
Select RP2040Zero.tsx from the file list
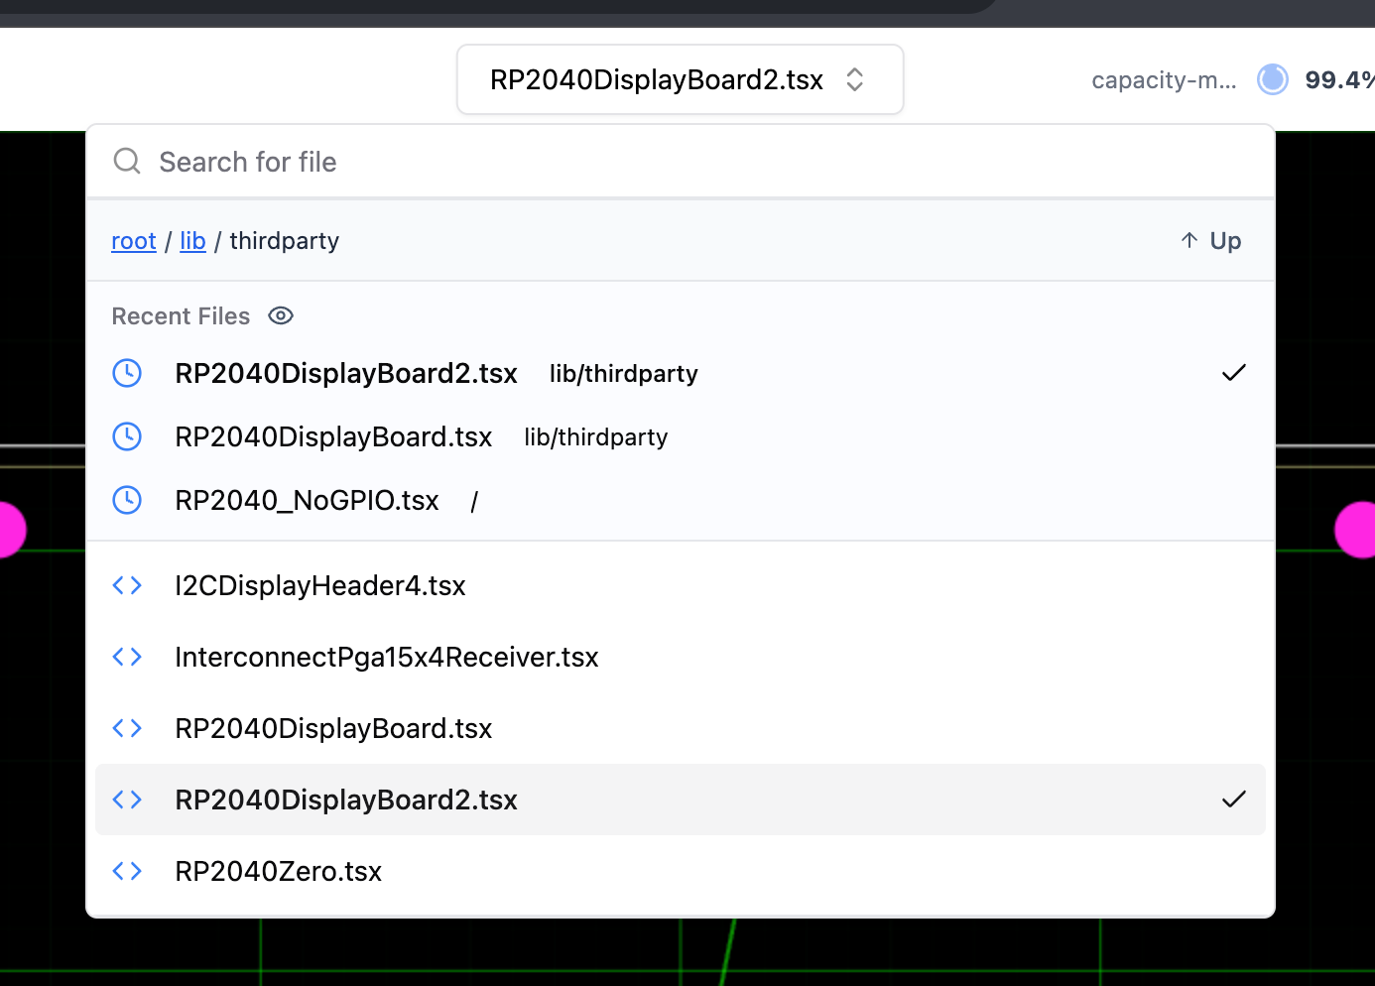681,871
